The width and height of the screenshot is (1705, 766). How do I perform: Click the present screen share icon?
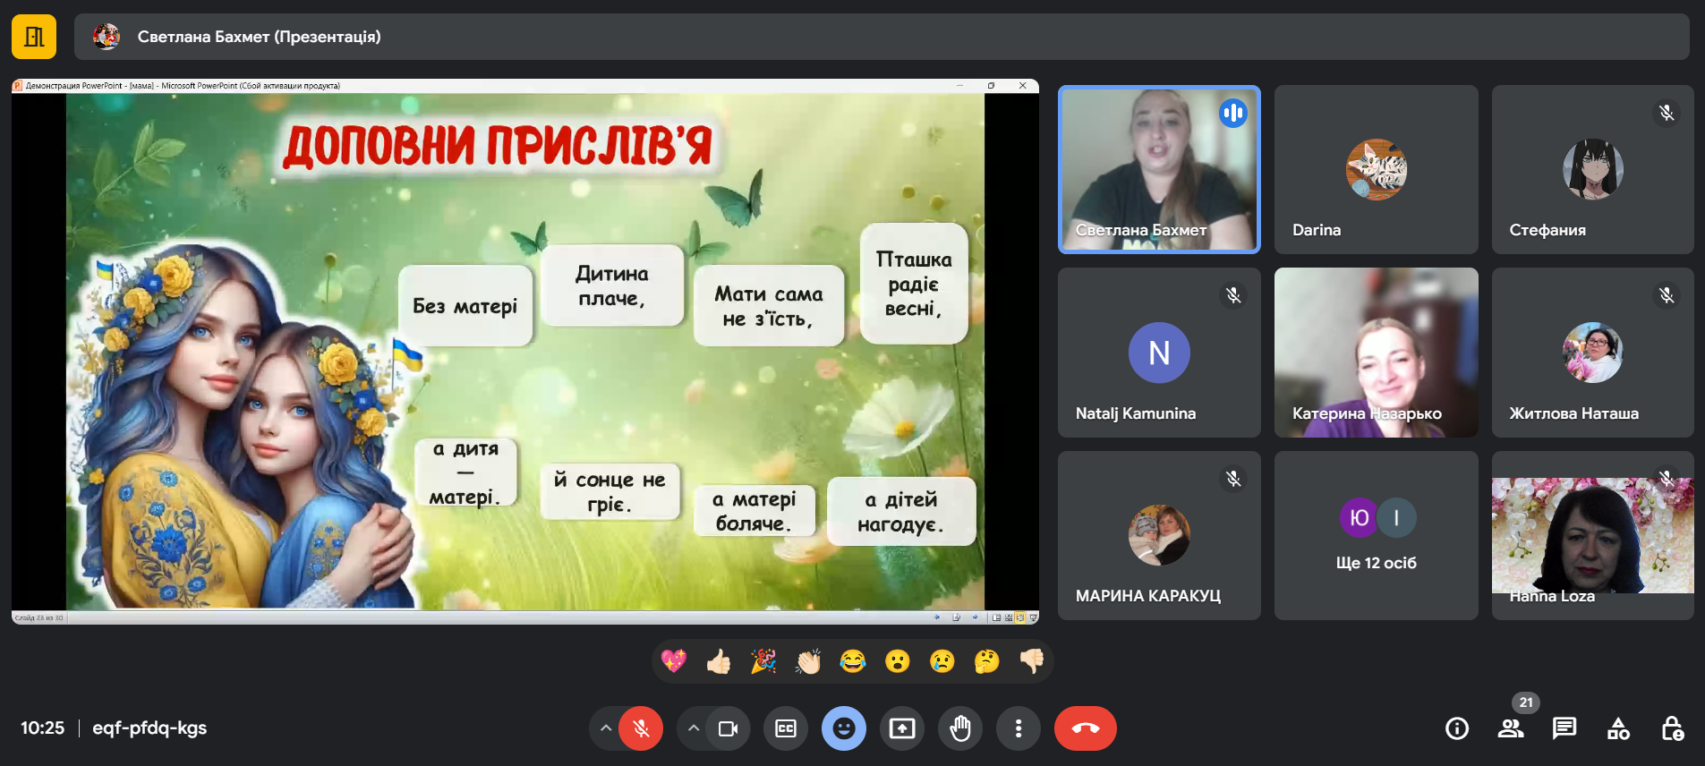(x=902, y=728)
